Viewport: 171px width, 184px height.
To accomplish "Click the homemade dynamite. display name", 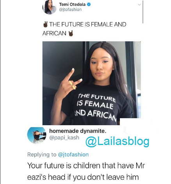I will [x=78, y=131].
